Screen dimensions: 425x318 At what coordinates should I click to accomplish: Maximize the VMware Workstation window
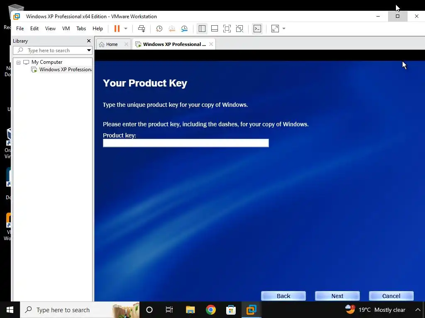(x=398, y=16)
